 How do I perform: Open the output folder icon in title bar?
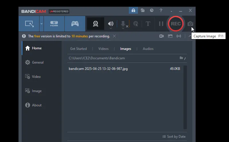click(x=143, y=10)
